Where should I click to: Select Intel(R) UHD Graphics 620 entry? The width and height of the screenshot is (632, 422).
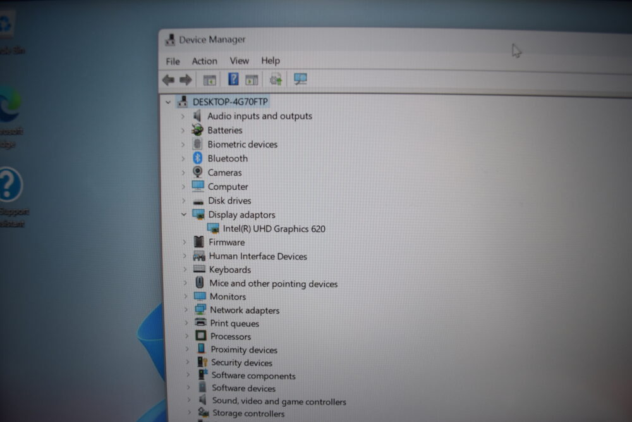[x=274, y=229]
